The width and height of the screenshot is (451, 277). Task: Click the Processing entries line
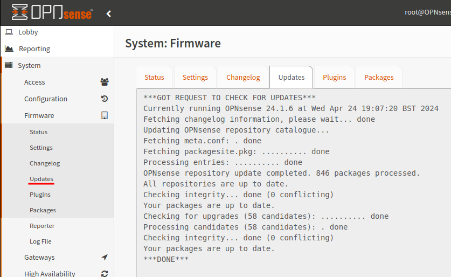223,162
